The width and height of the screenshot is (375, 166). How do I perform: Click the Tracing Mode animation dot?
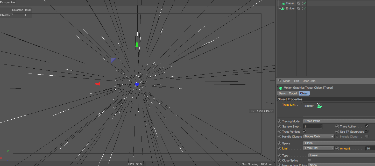(279, 121)
